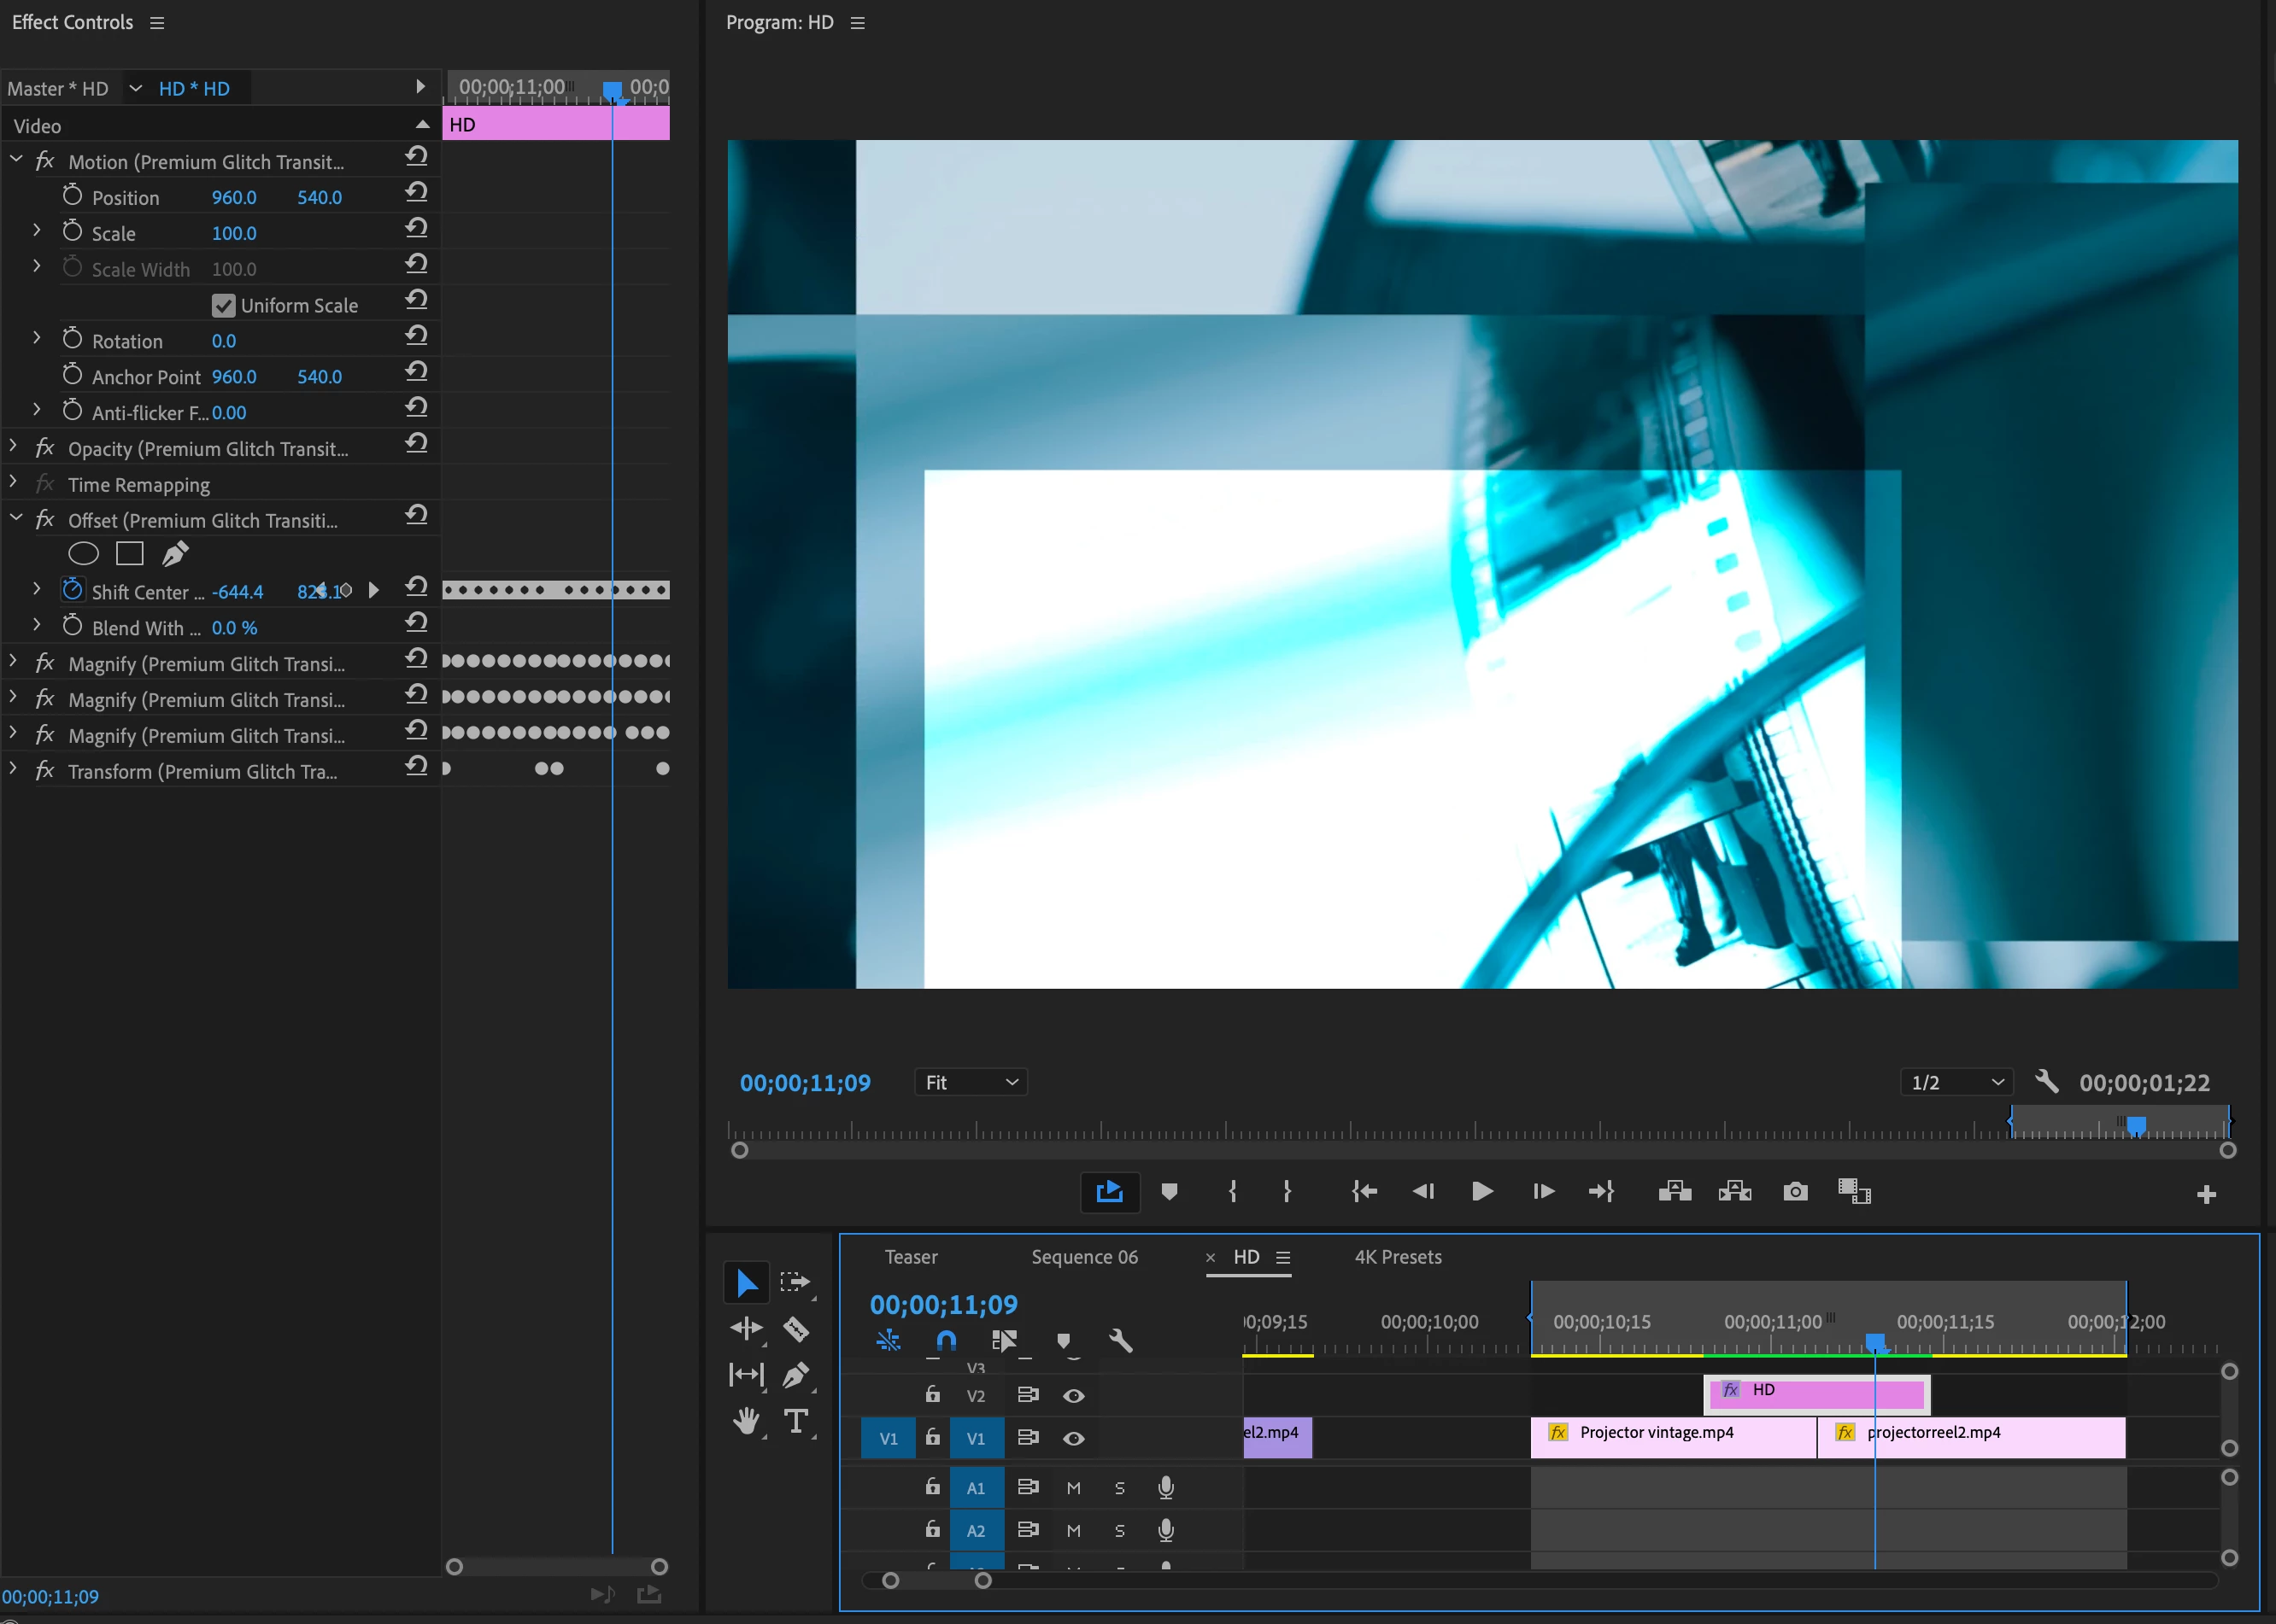Reset the Rotation parameter

(x=416, y=336)
